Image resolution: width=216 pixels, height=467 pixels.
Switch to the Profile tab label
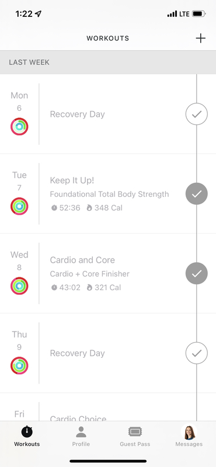pos(81,444)
